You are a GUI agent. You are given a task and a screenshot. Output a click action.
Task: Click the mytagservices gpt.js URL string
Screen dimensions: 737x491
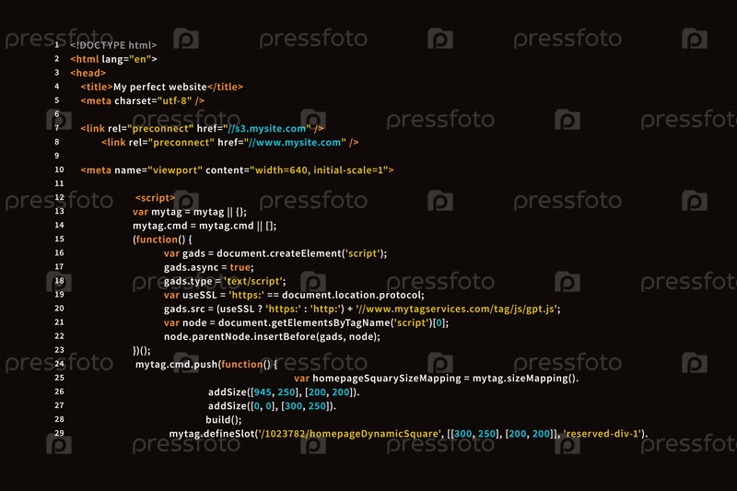click(x=457, y=310)
